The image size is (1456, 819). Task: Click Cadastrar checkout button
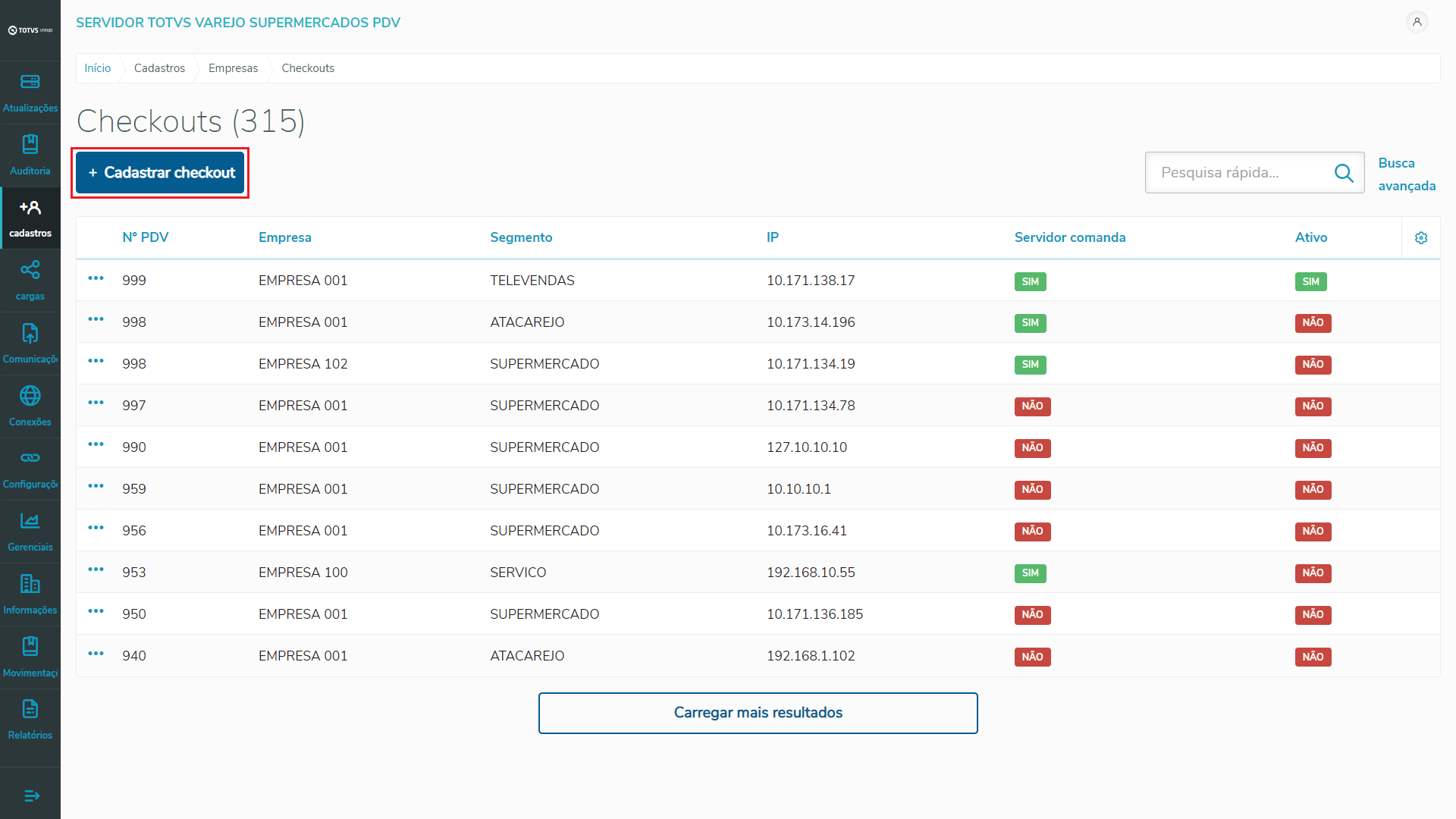(x=160, y=173)
